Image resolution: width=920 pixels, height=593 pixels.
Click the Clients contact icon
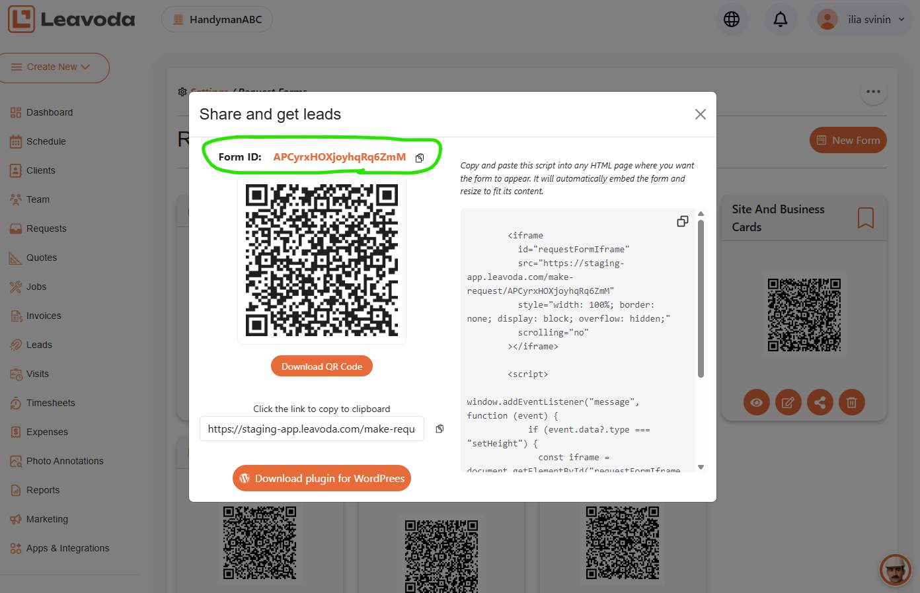click(16, 171)
